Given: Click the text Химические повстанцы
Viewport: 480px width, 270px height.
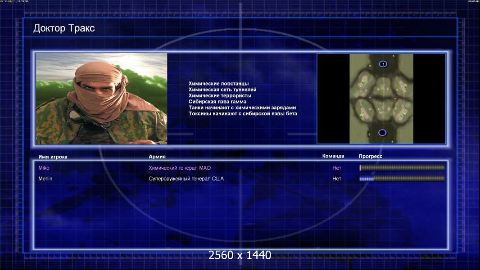Looking at the screenshot, I should (218, 84).
